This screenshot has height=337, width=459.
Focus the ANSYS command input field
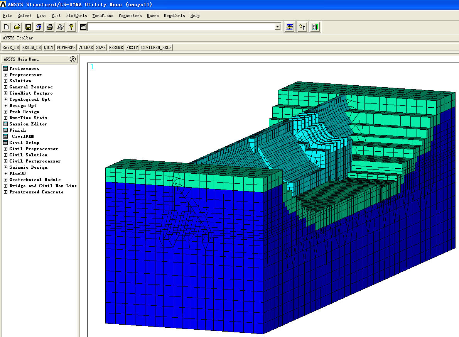pos(181,27)
